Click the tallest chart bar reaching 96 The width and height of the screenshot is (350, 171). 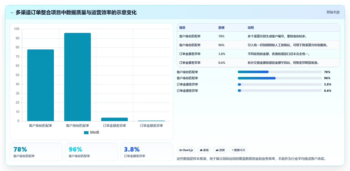tap(78, 77)
